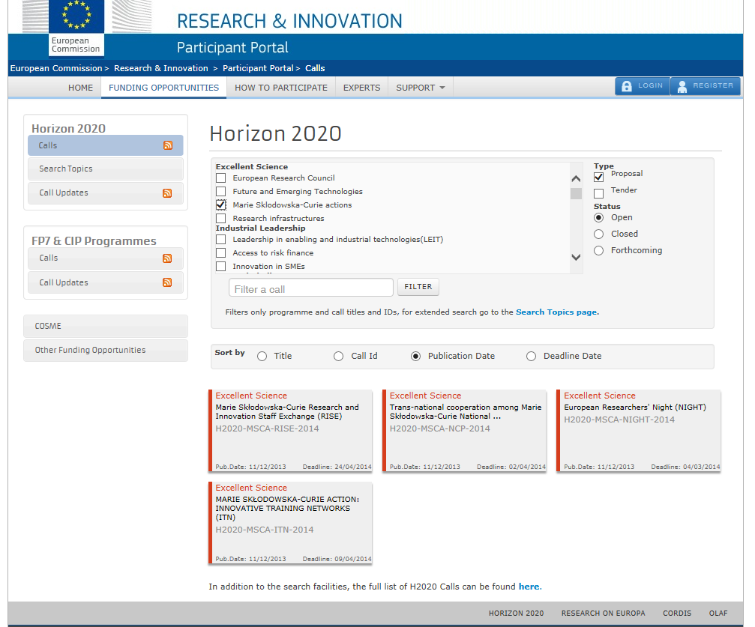
Task: Open the European Researchers' Night call card
Action: pos(639,431)
